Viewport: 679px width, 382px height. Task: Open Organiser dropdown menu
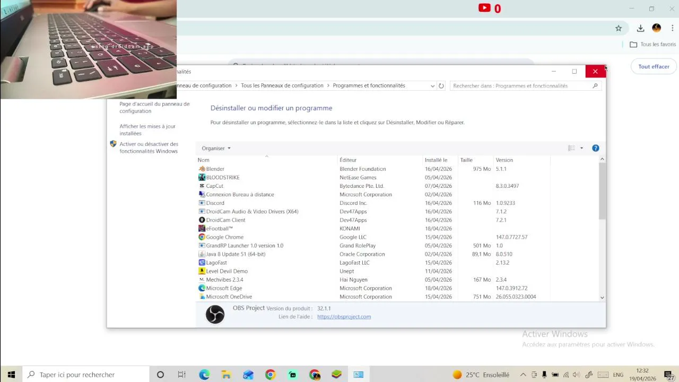coord(216,148)
